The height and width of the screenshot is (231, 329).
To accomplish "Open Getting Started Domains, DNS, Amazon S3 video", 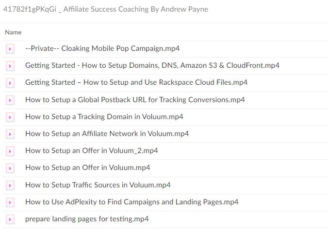I will click(x=152, y=65).
